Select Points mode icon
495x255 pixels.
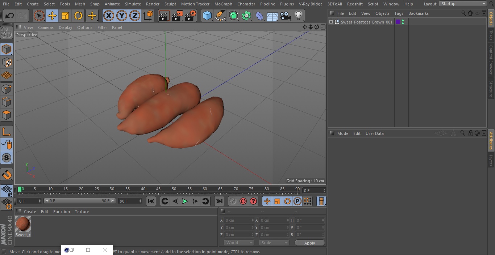pyautogui.click(x=7, y=89)
